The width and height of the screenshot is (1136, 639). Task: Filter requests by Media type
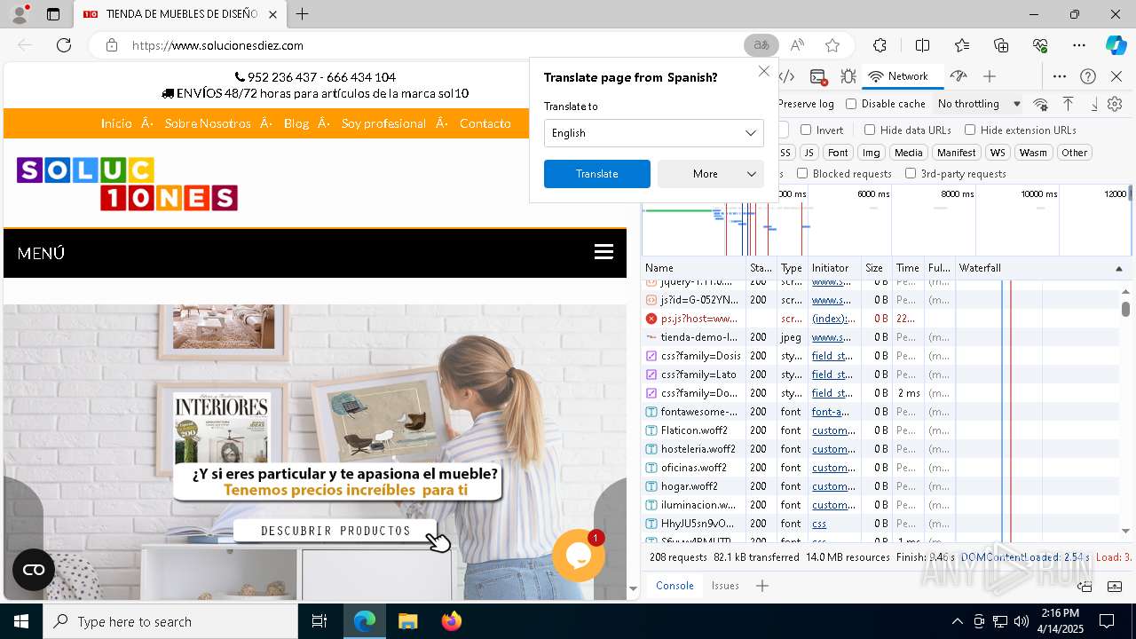[x=908, y=153]
